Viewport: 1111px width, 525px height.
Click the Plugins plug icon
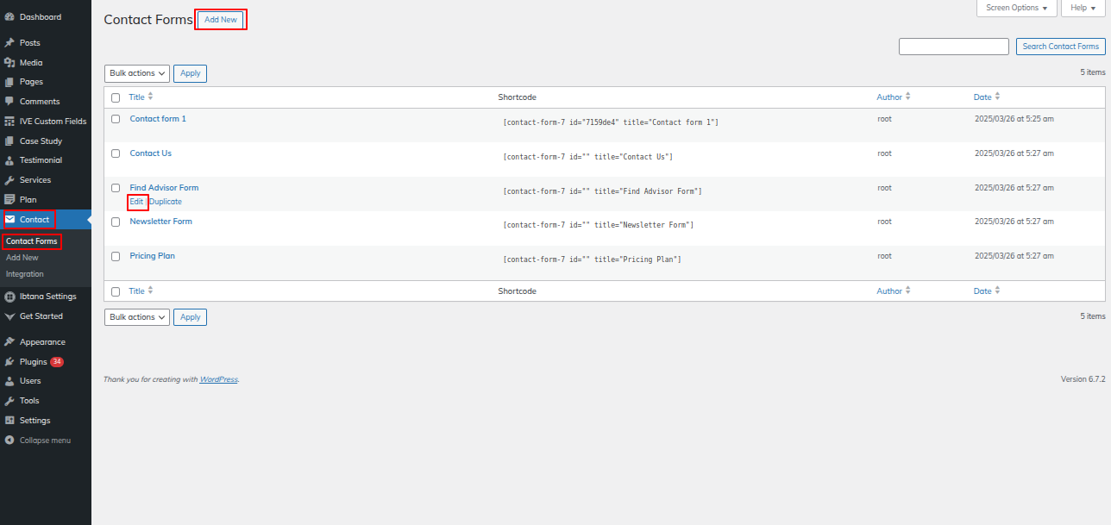(9, 362)
